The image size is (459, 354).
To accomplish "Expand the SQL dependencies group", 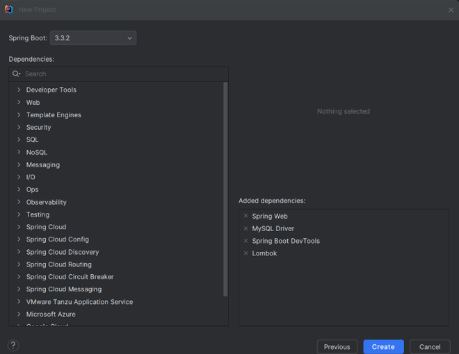I will pos(19,140).
